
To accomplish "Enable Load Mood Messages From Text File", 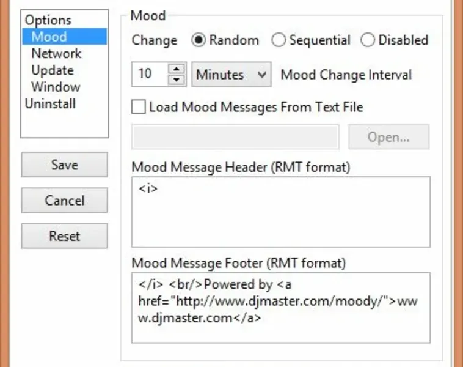I will 139,107.
